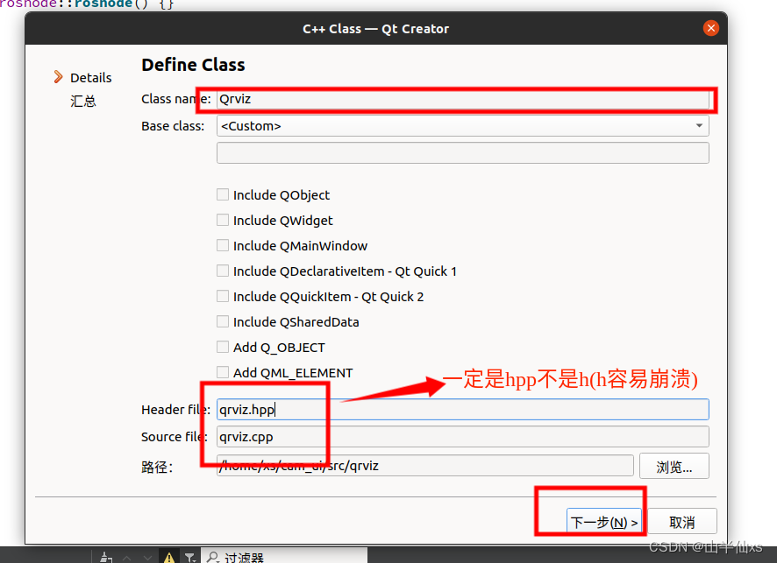
Task: Click the 浏览... browse button
Action: [x=674, y=466]
